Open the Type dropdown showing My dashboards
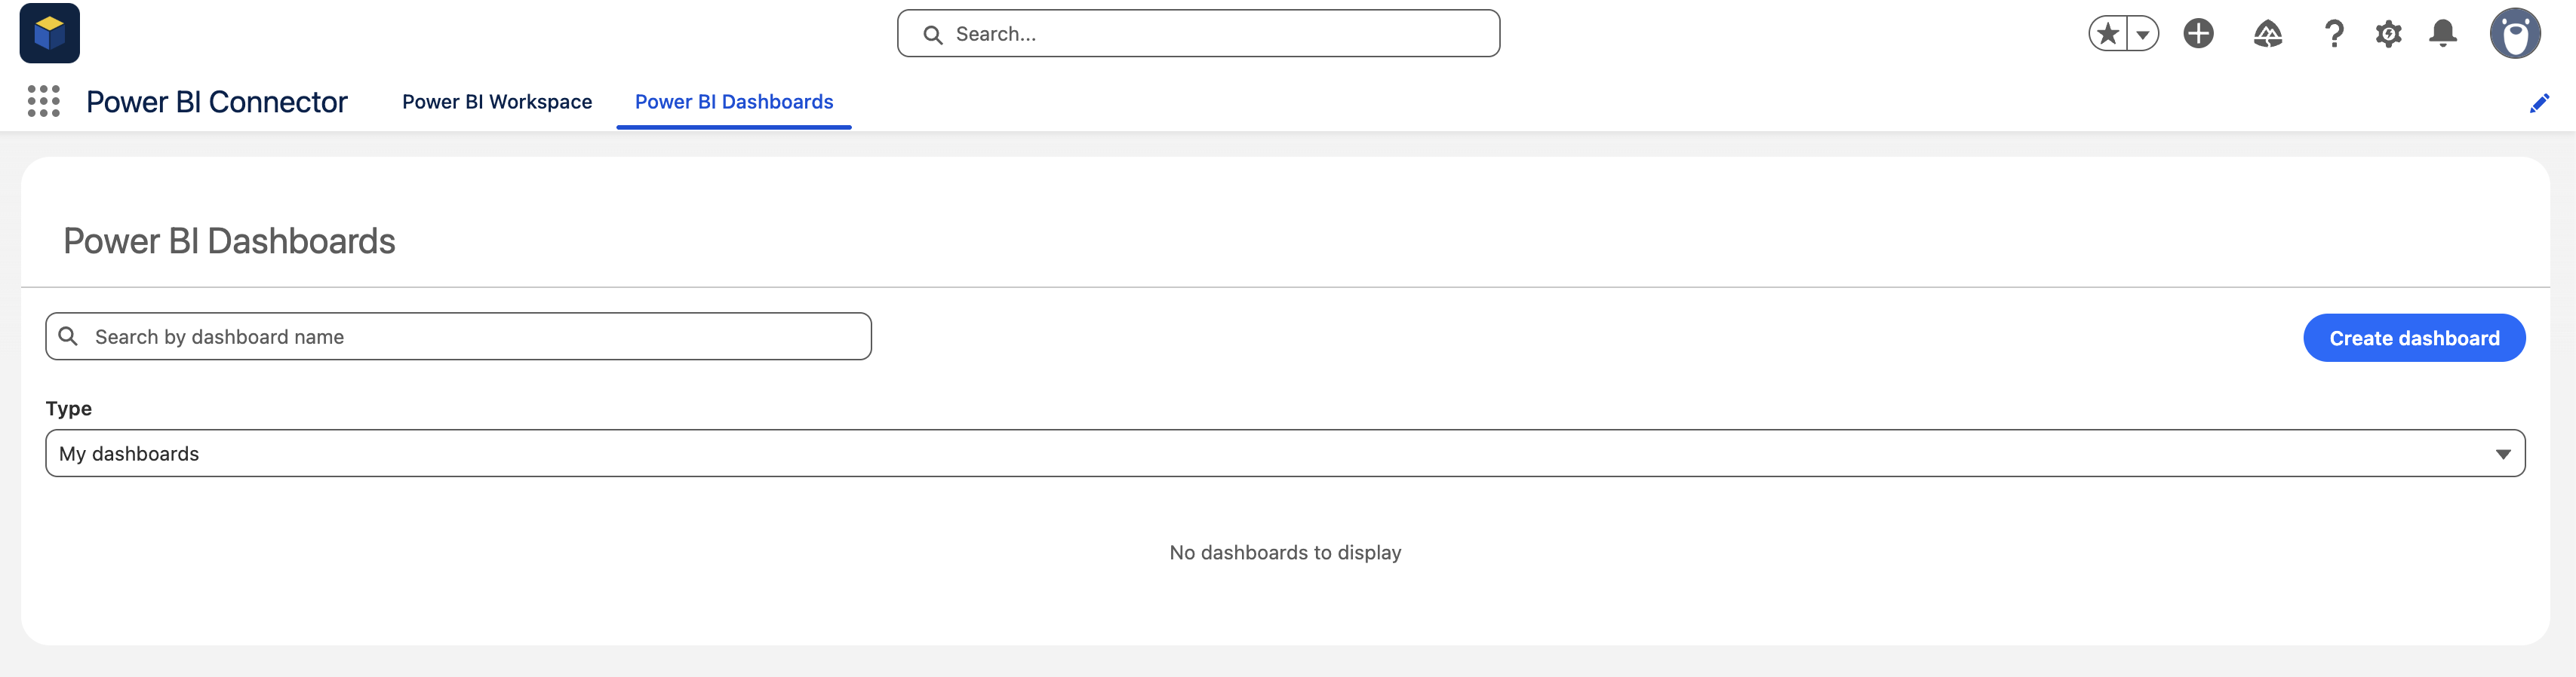2576x677 pixels. [x=1285, y=453]
